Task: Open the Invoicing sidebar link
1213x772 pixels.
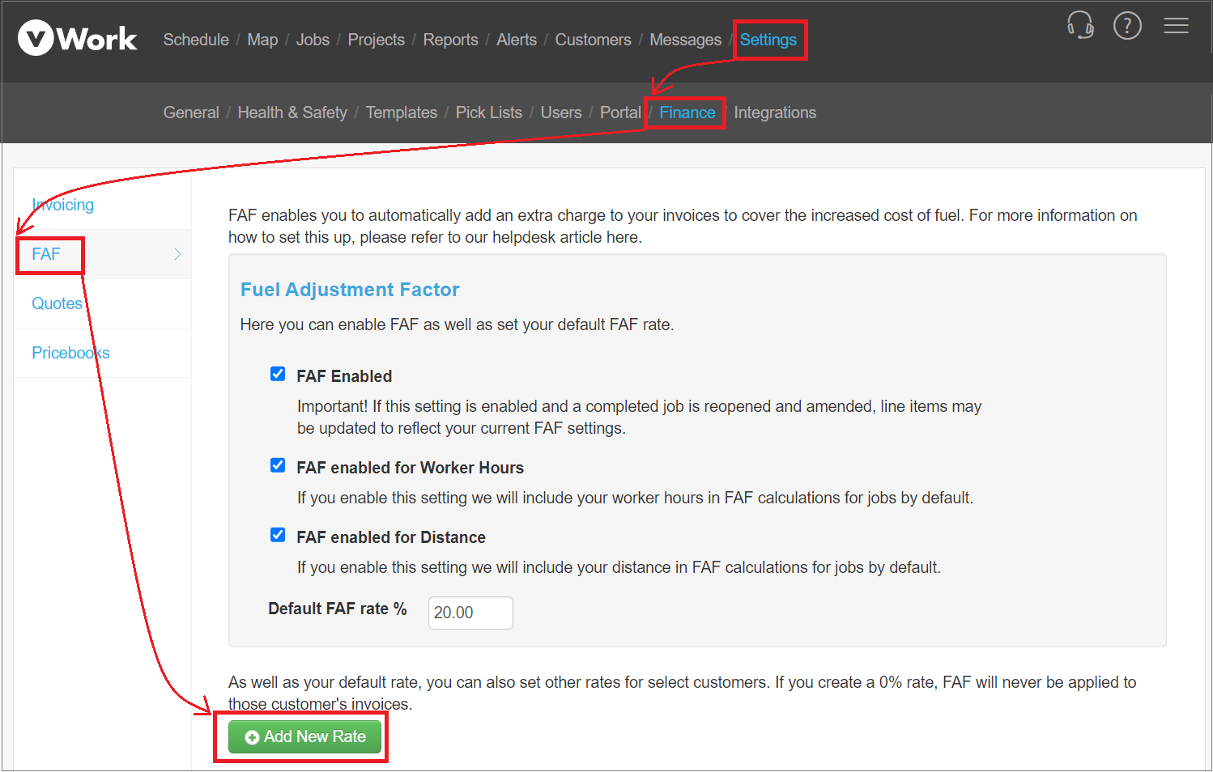Action: (63, 205)
